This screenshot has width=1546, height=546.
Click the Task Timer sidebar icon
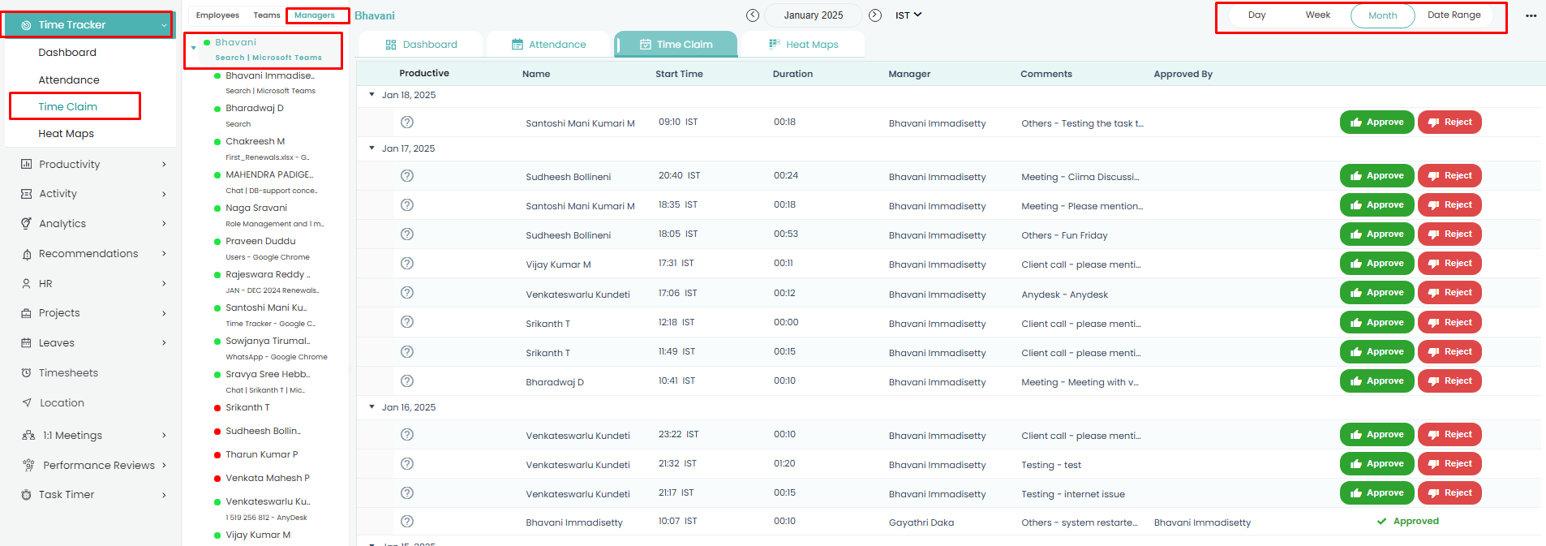click(x=26, y=495)
